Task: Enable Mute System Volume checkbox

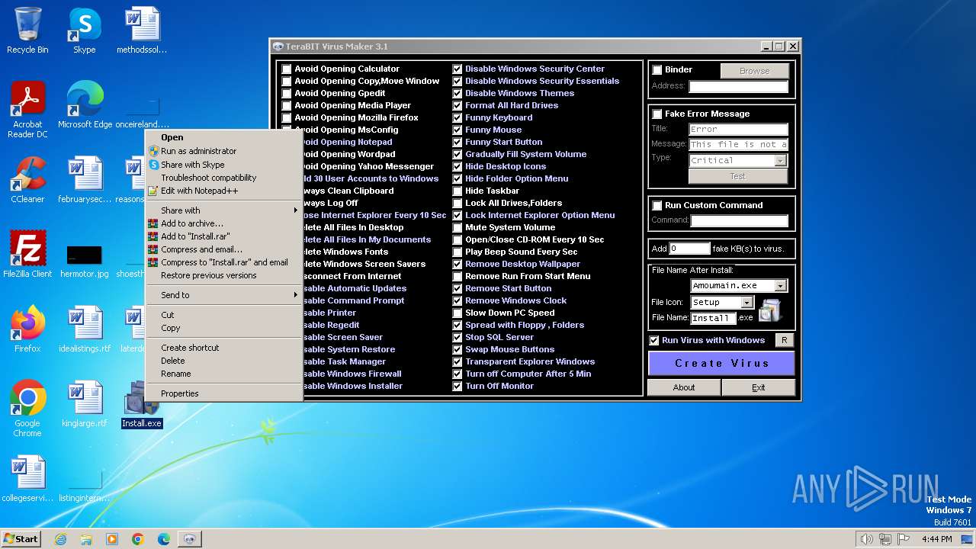Action: [457, 228]
